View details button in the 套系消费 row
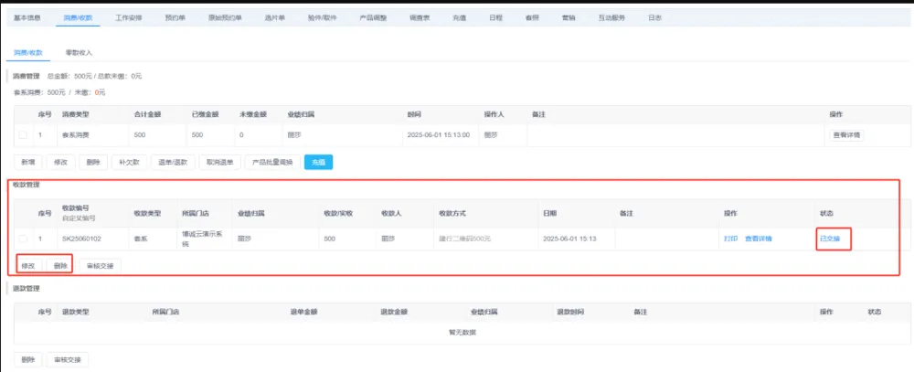 click(845, 135)
